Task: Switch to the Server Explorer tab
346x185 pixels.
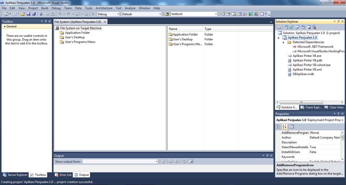Action: pos(15,175)
